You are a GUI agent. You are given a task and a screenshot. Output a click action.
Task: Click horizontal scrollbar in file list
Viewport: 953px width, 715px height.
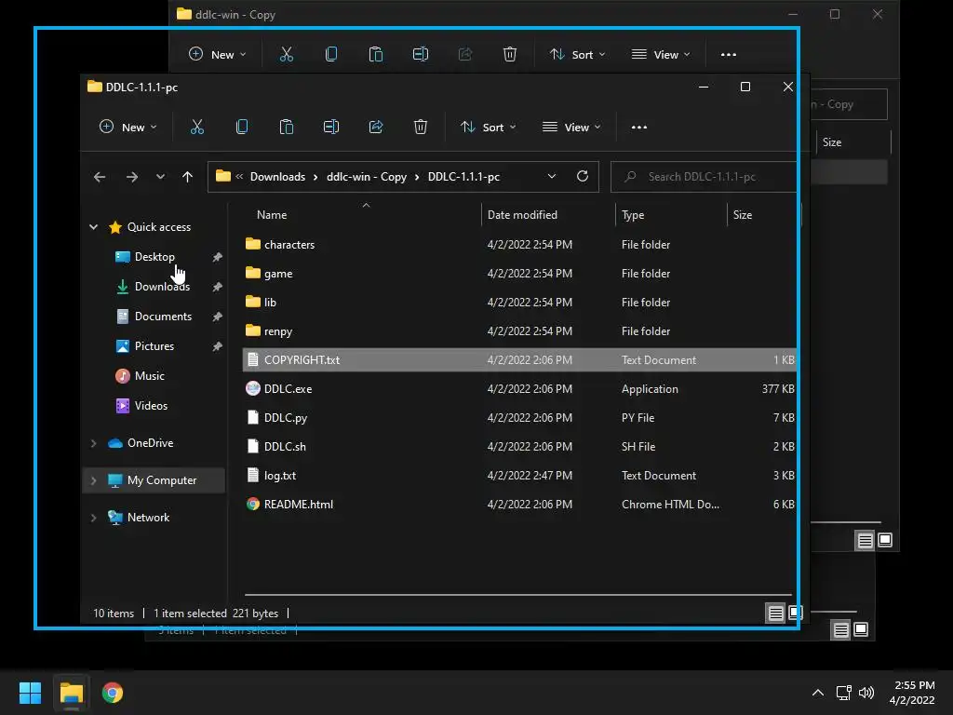pos(517,595)
